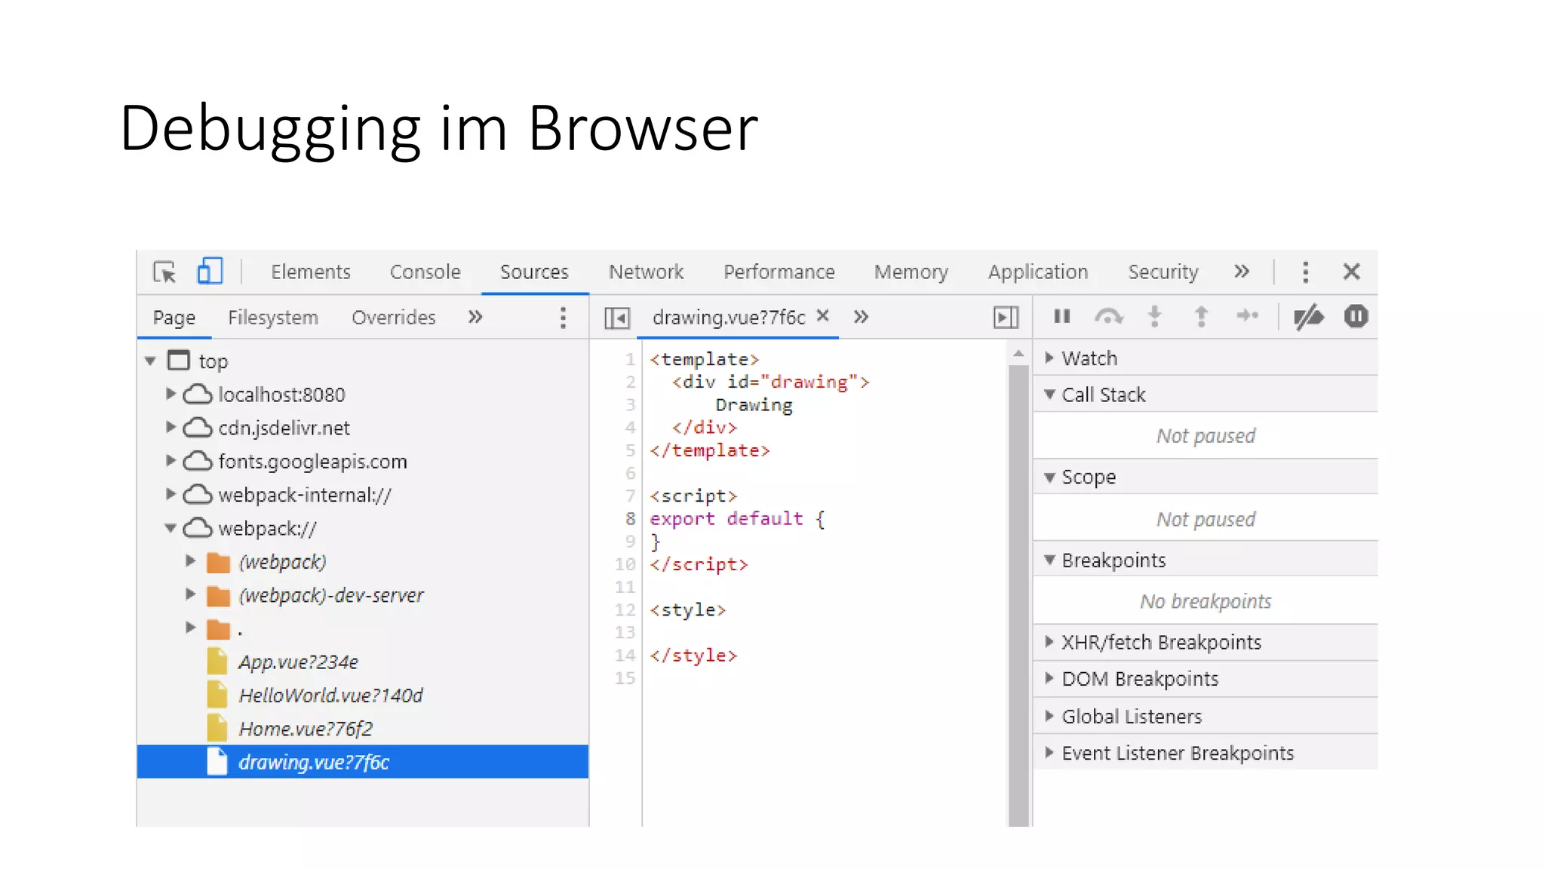Open the Application tab
Viewport: 1545px width, 869px height.
tap(1038, 272)
